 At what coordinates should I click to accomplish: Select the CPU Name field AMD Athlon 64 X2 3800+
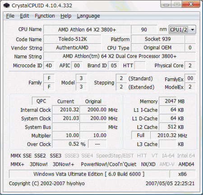pyautogui.click(x=87, y=29)
